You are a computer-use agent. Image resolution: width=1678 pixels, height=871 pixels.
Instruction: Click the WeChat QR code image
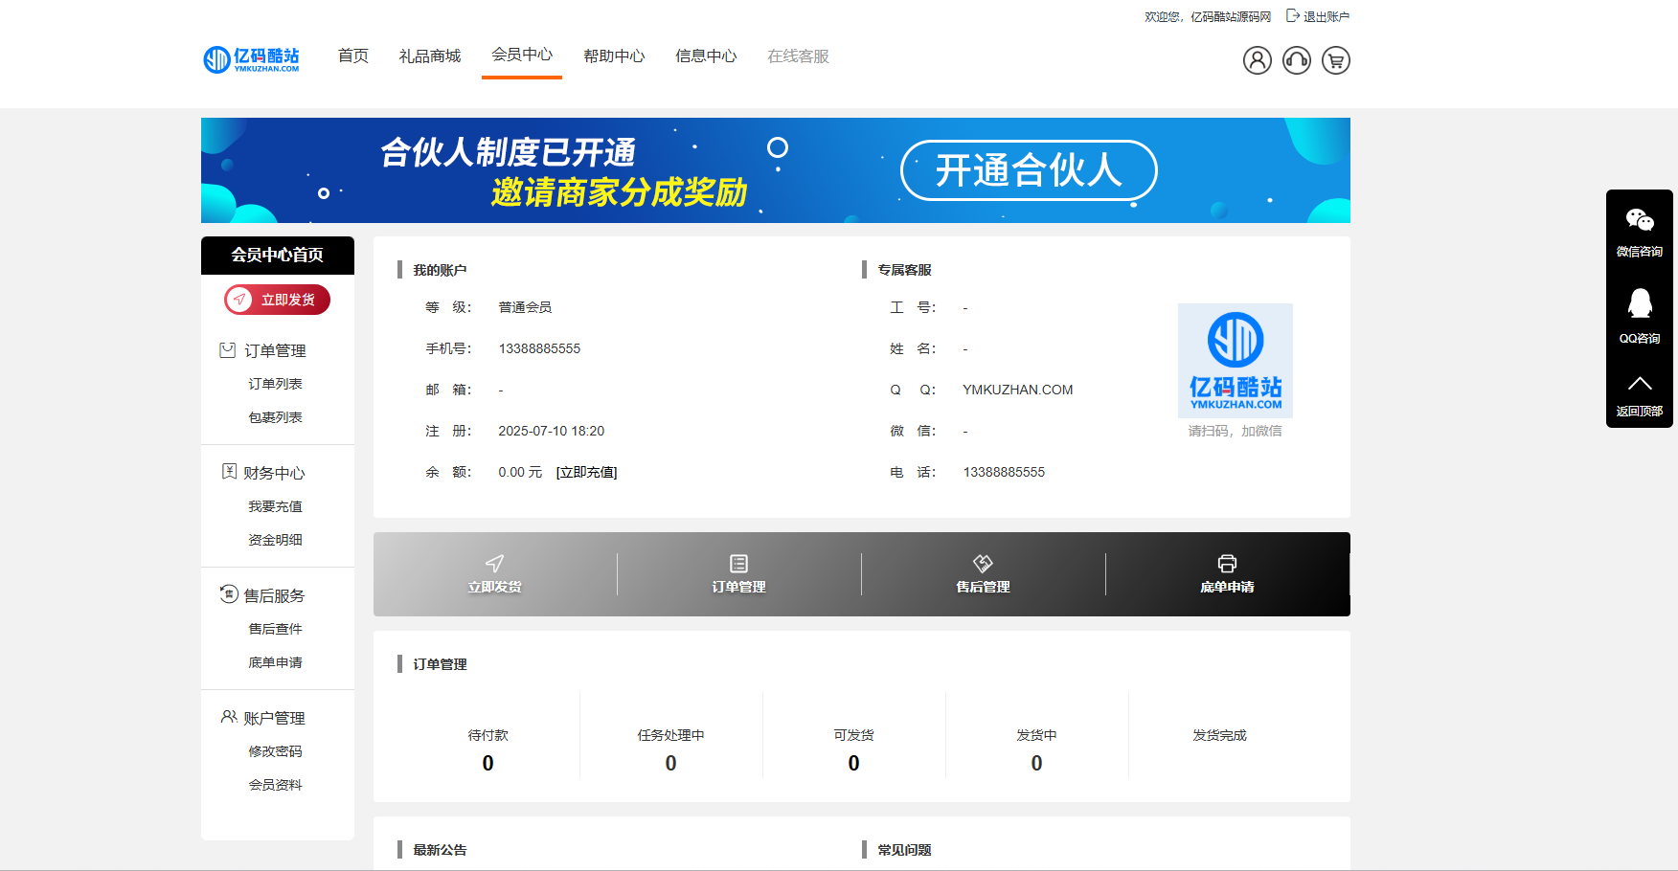tap(1235, 361)
